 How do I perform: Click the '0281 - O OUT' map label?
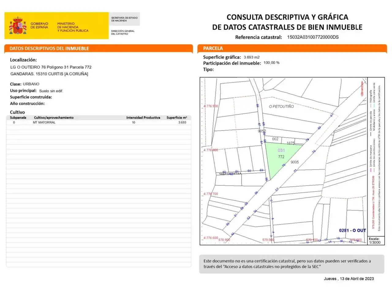click(352, 231)
